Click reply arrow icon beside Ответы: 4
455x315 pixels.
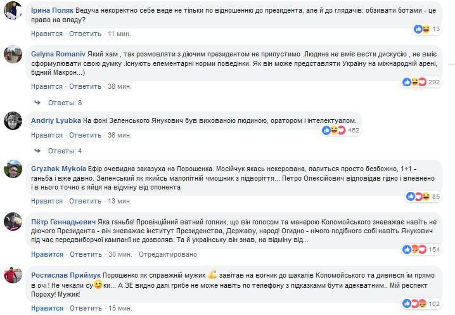[37, 151]
